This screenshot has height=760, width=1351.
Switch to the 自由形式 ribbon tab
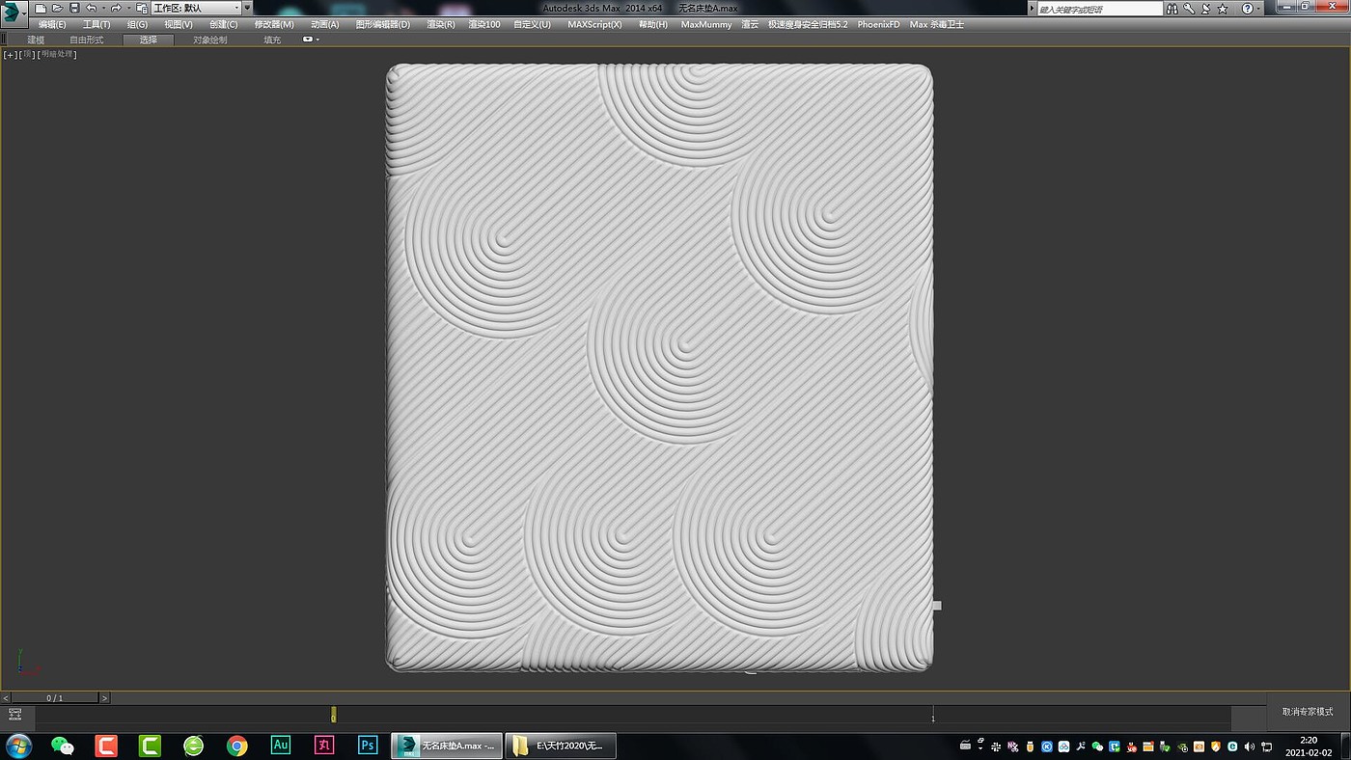[x=86, y=40]
